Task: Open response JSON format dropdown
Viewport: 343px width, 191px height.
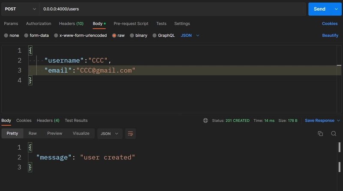Action: 109,133
